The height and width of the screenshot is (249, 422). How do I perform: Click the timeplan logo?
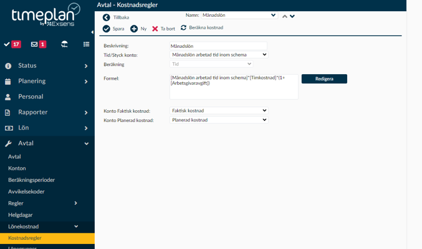coord(46,15)
